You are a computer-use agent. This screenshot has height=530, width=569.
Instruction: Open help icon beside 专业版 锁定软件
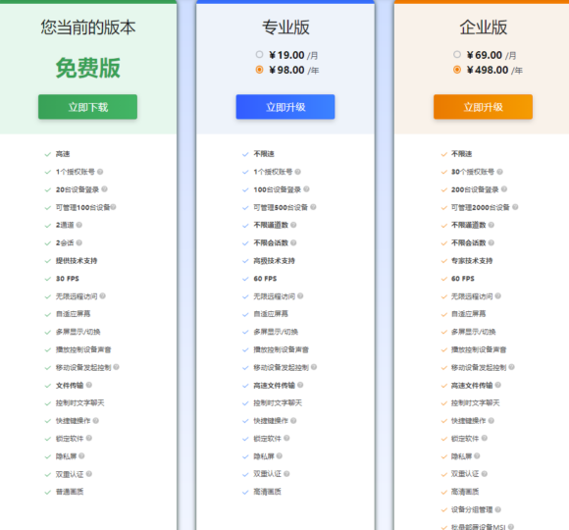click(286, 438)
